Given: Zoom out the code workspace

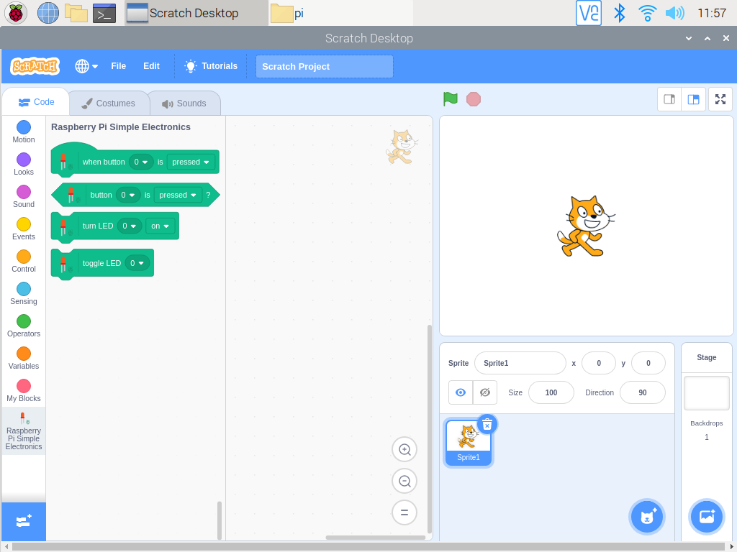Looking at the screenshot, I should click(404, 481).
